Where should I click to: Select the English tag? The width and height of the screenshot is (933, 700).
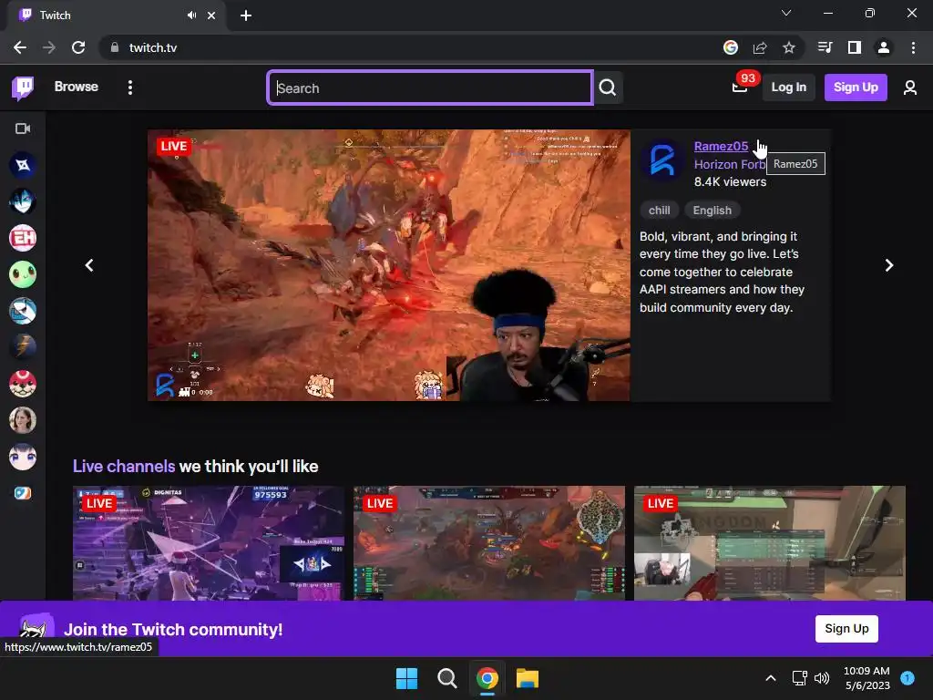[712, 211]
